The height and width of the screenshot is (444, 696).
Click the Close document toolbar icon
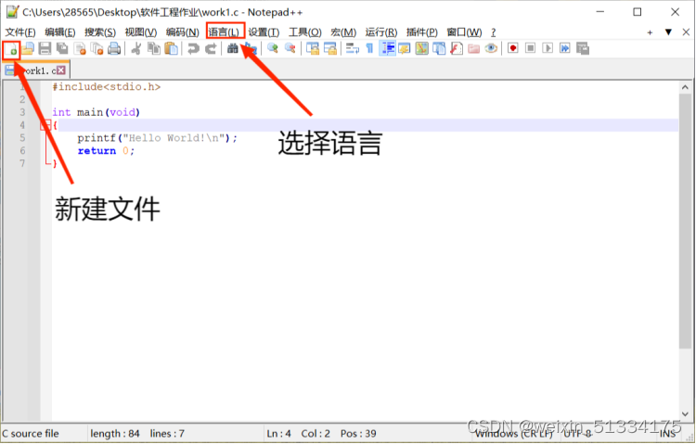pos(80,48)
